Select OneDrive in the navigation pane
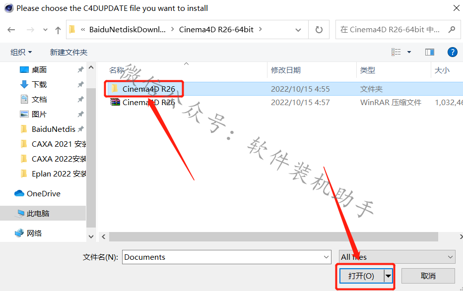Image resolution: width=463 pixels, height=291 pixels. (43, 193)
